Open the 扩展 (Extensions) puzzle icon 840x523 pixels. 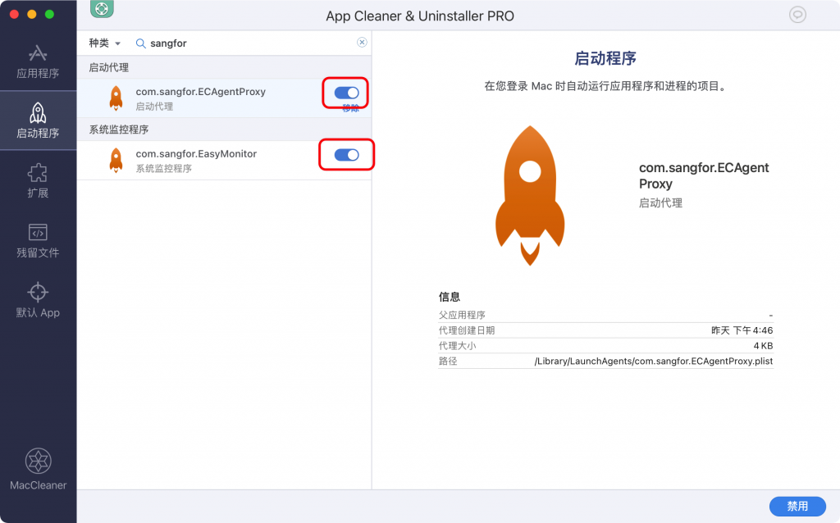pyautogui.click(x=38, y=180)
